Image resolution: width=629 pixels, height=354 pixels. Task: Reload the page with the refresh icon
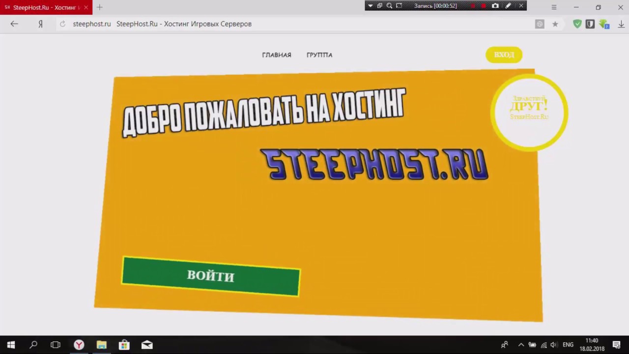click(62, 24)
